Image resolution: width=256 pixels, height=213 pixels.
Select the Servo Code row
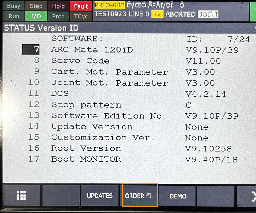coord(127,61)
